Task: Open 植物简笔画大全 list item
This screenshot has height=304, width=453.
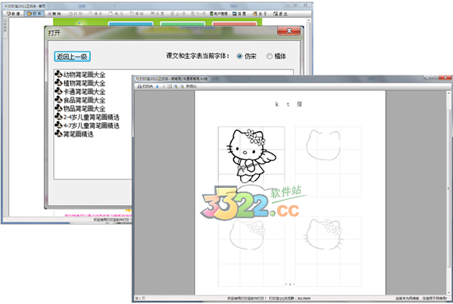Action: point(80,83)
